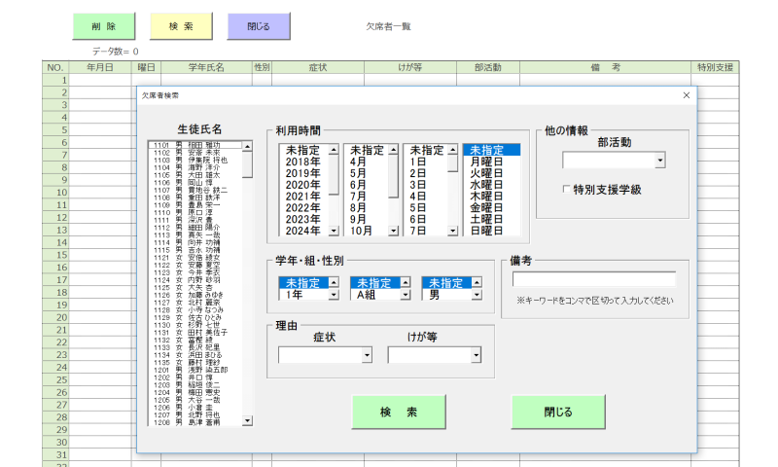Select student 1201 浅野 染五郎
This screenshot has height=467, width=778.
(195, 370)
